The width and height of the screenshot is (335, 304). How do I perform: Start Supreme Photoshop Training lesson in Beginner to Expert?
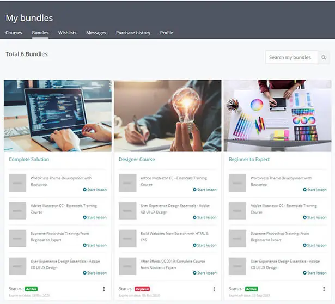[315, 245]
